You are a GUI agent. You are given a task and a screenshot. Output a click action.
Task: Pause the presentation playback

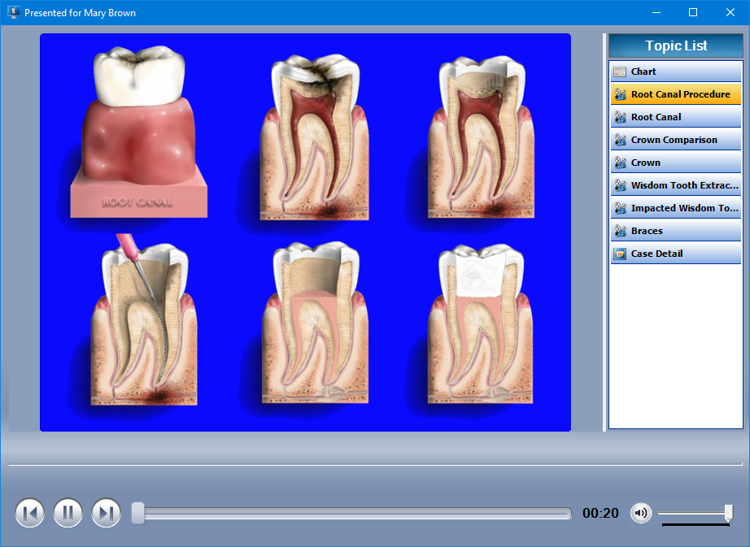click(x=68, y=513)
